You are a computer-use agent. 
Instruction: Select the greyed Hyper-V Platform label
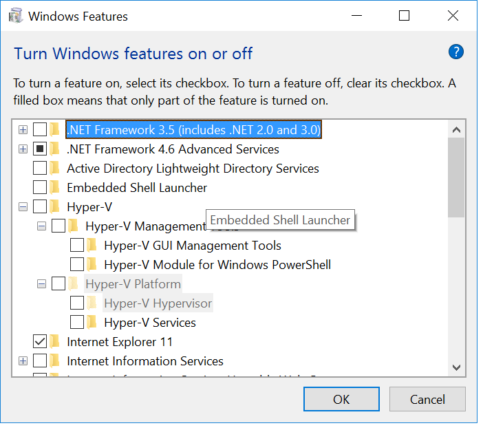pos(133,283)
